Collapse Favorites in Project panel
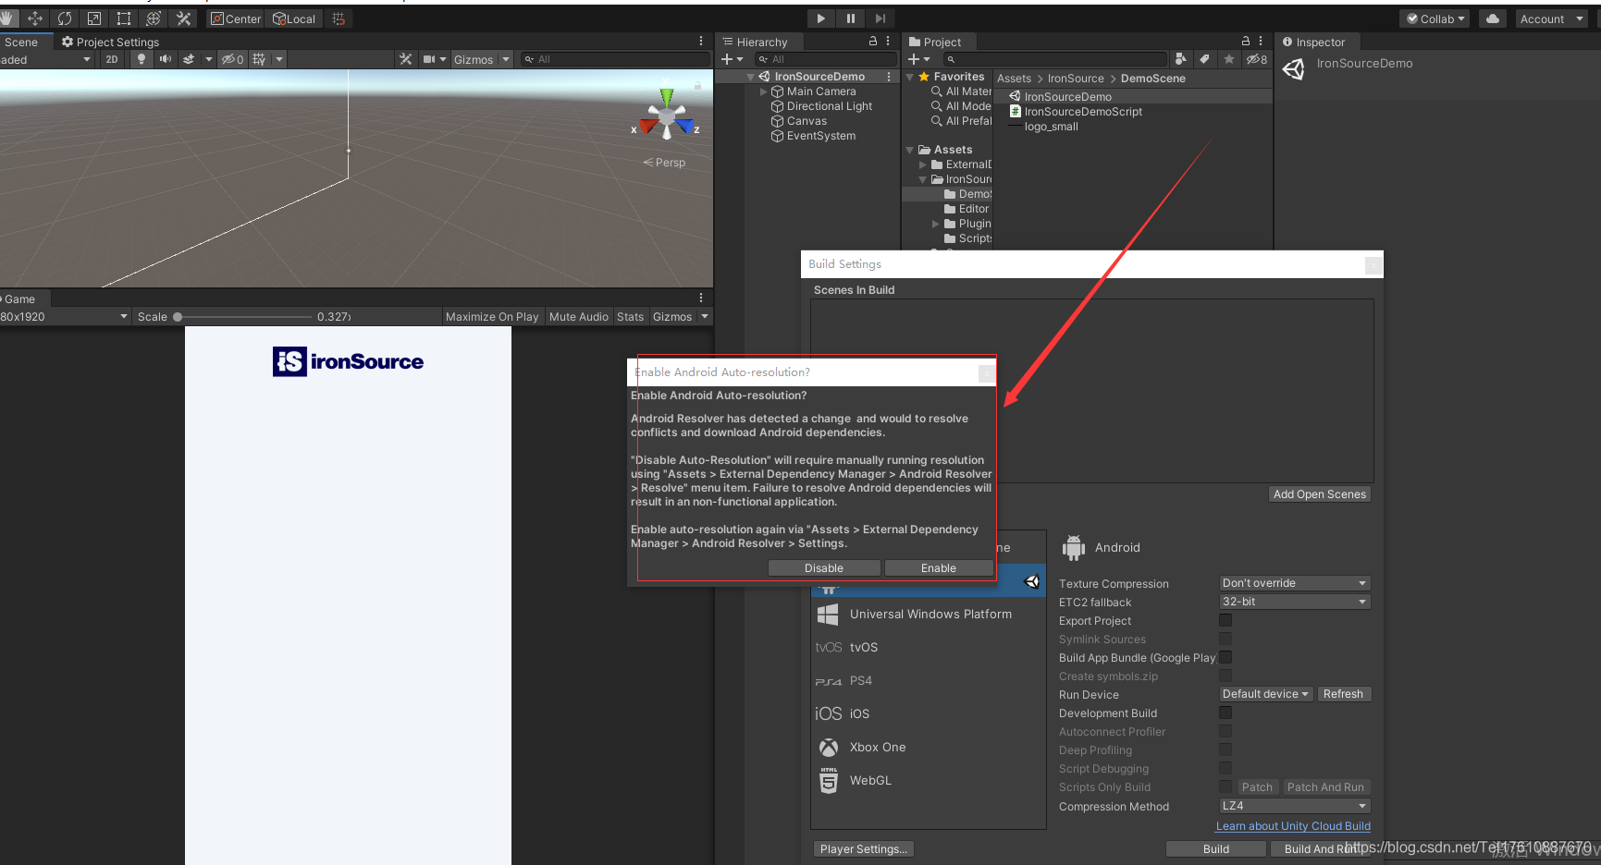 (910, 77)
